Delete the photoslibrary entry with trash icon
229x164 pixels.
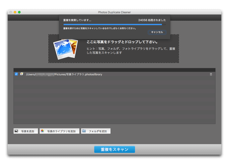pos(211,74)
